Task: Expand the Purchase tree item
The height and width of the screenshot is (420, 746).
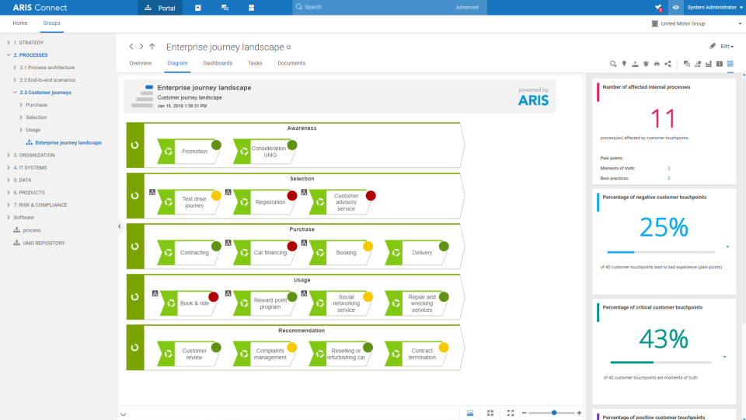Action: tap(21, 104)
